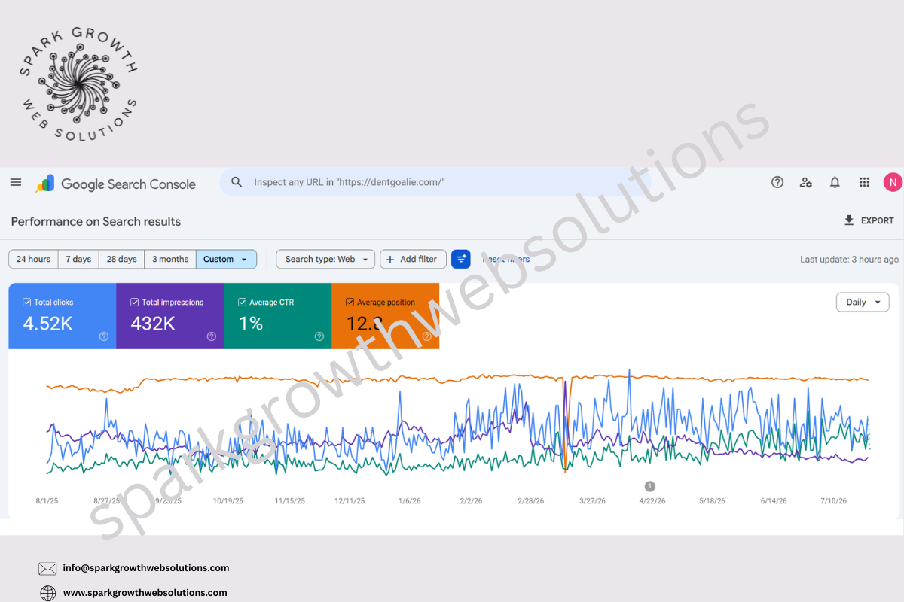Open the user settings people icon

[806, 182]
